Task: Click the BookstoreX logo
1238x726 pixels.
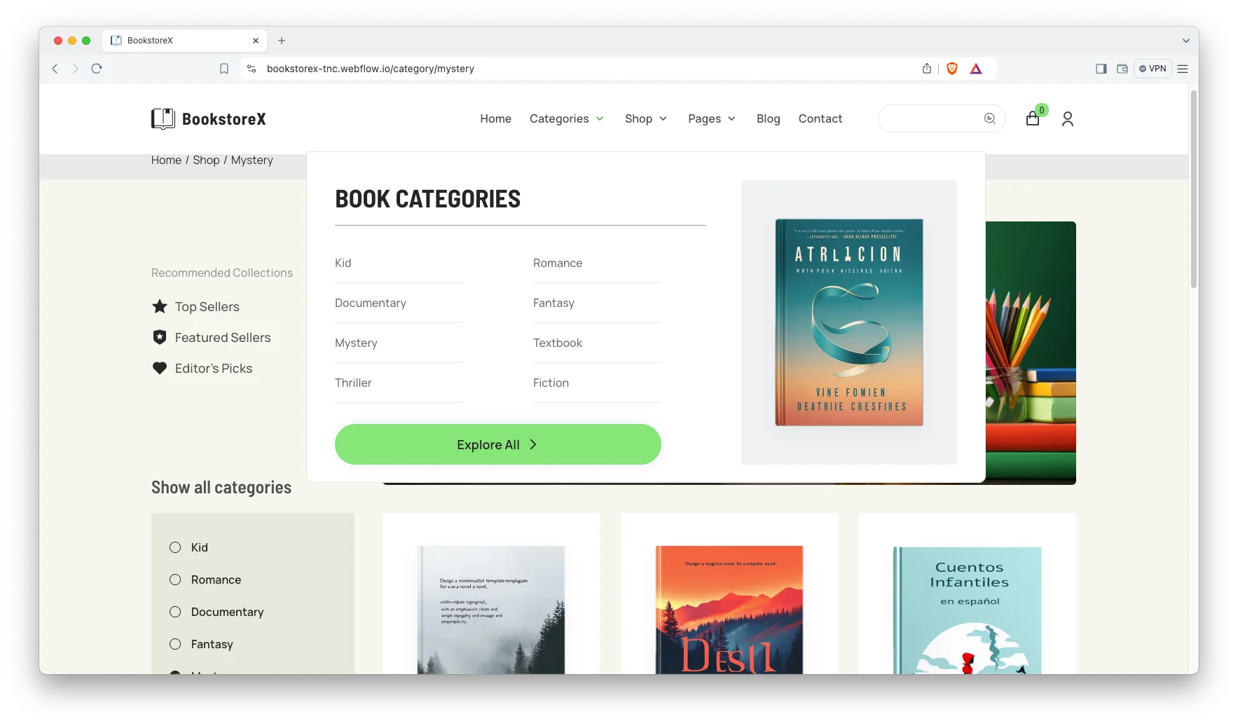Action: coord(209,119)
